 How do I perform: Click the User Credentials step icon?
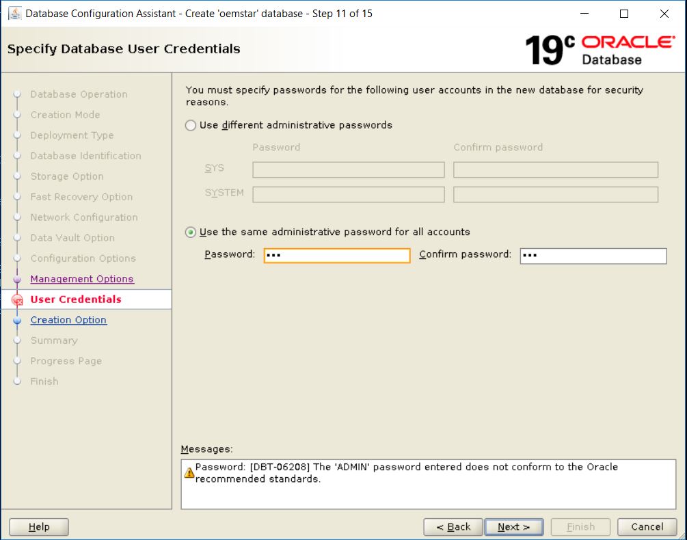pos(18,300)
